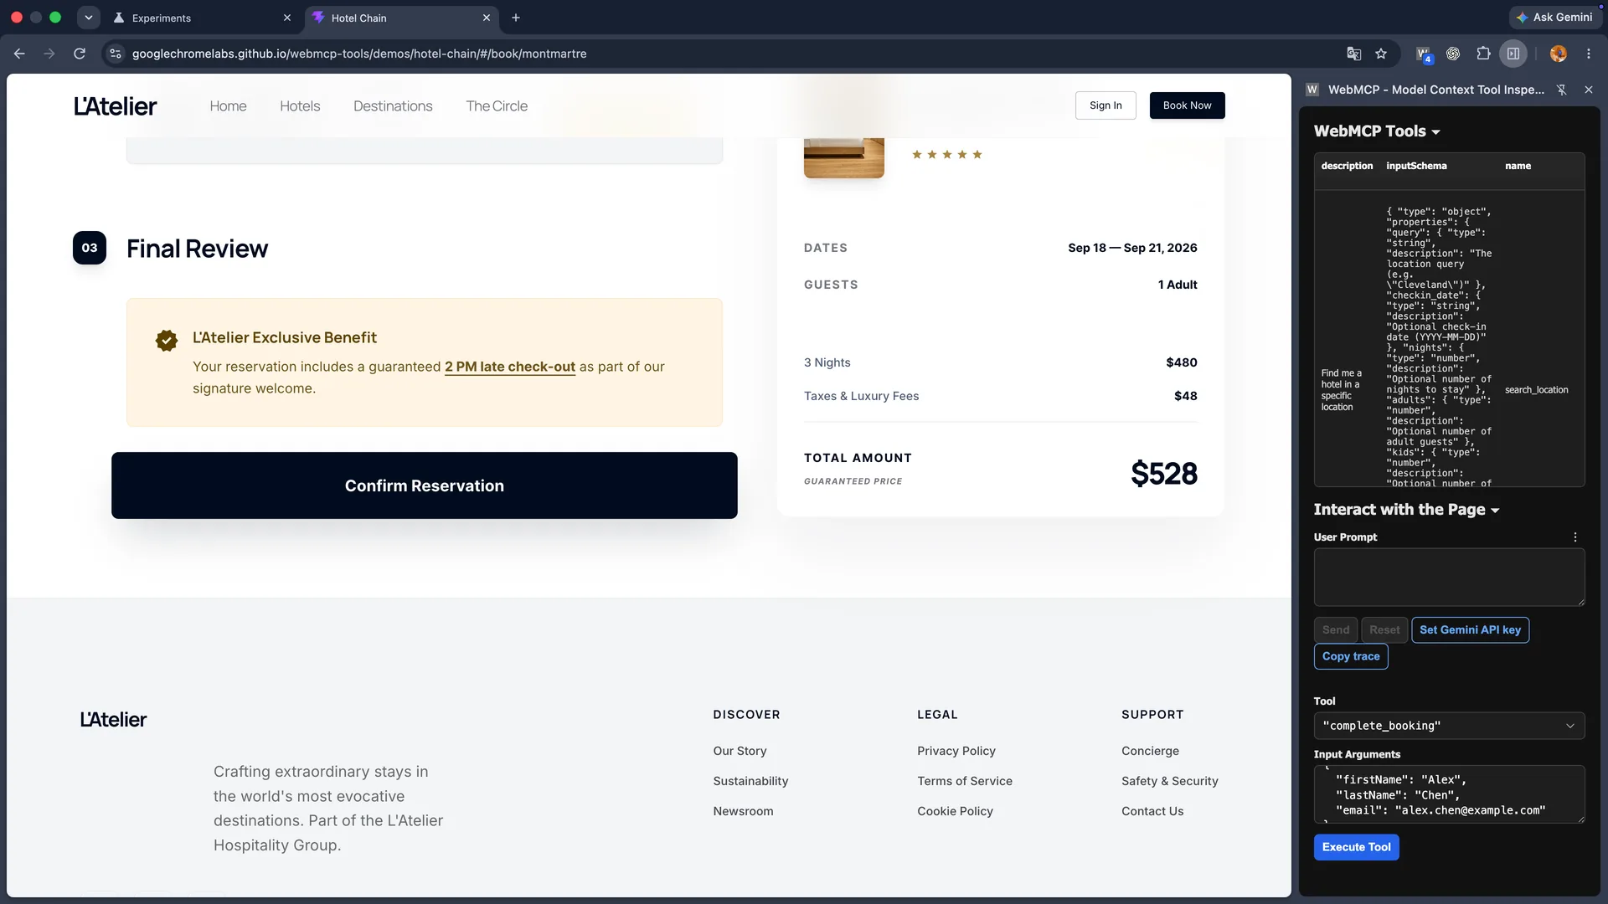
Task: Open the Chrome profile avatar
Action: (1558, 54)
